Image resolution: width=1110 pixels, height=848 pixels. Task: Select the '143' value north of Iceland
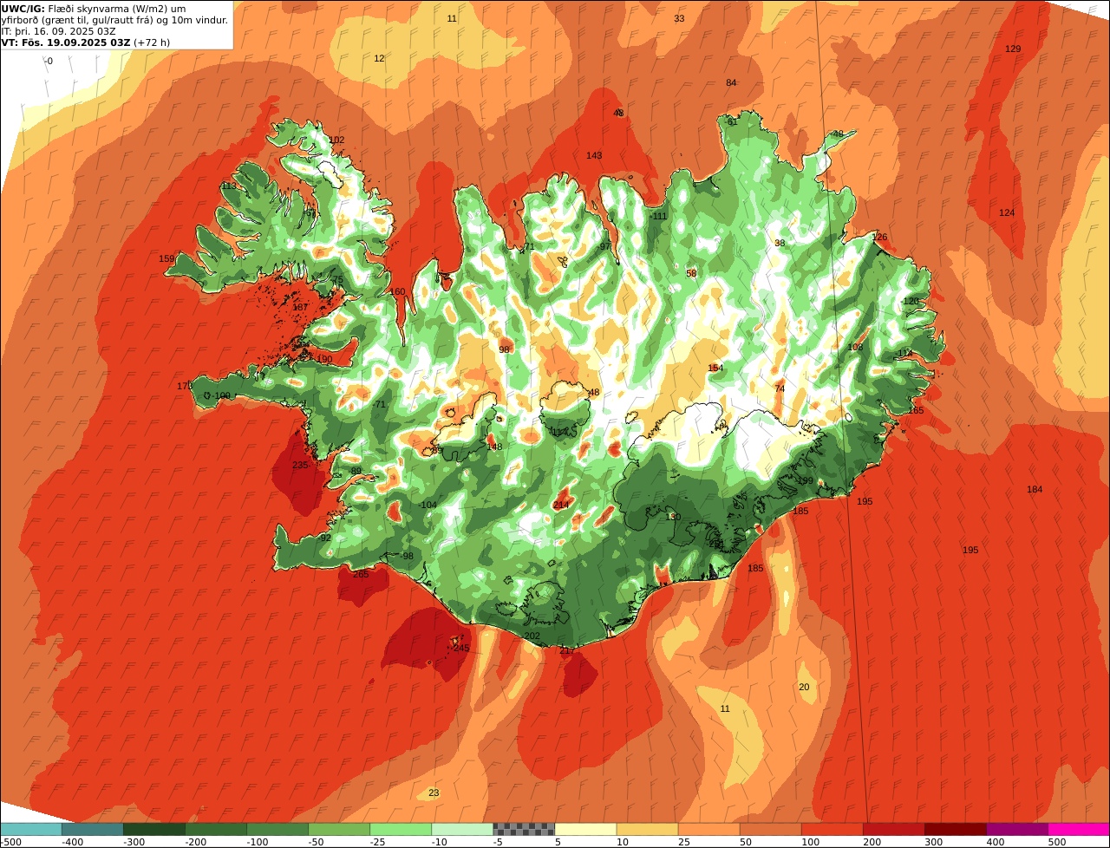[x=594, y=156]
